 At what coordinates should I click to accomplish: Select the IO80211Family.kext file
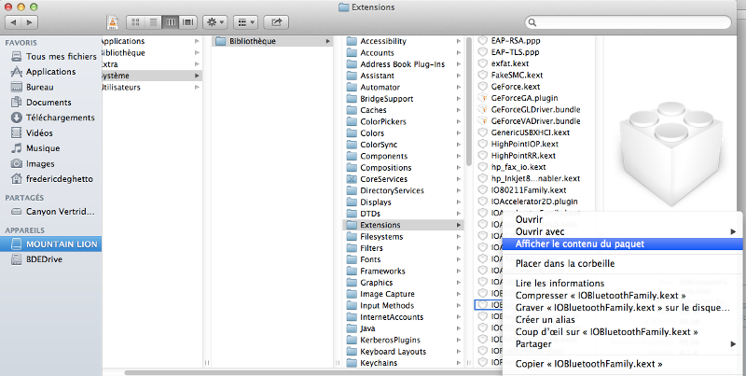[534, 190]
